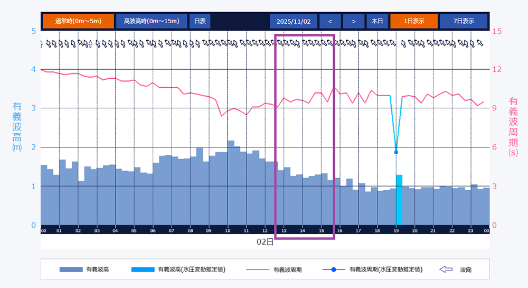Jump to today with the 本日 button
This screenshot has height=288, width=528.
click(377, 21)
